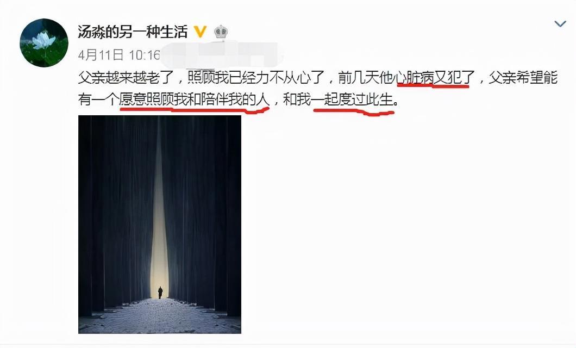Click the silhouetted walking figure in the photo

pos(160,293)
